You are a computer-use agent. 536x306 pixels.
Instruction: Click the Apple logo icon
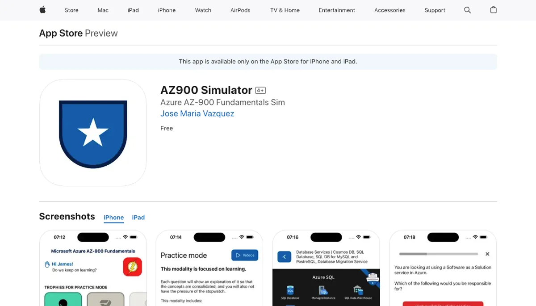(x=42, y=10)
